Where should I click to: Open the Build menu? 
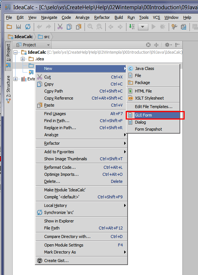(x=119, y=17)
